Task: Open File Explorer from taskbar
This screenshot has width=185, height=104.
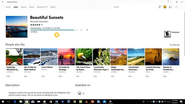Action: click(21, 101)
